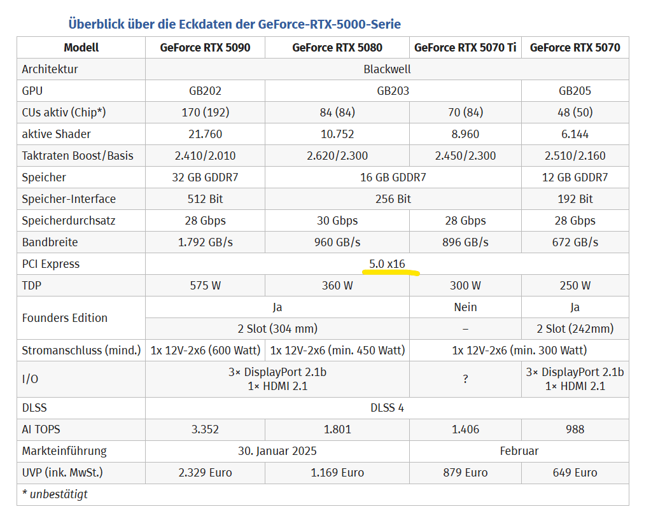This screenshot has width=658, height=516.
Task: Select the 'Modell' header cell
Action: tap(81, 48)
